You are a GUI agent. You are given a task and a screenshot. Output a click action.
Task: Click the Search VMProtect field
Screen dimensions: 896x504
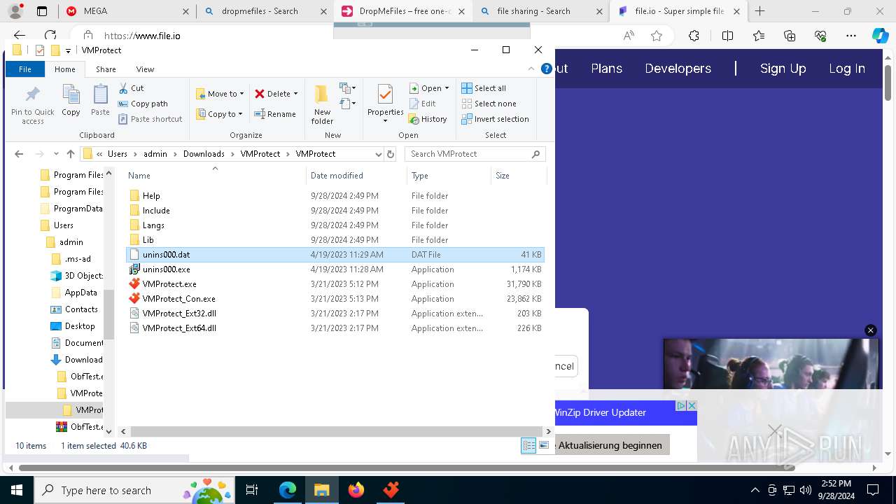coord(475,154)
